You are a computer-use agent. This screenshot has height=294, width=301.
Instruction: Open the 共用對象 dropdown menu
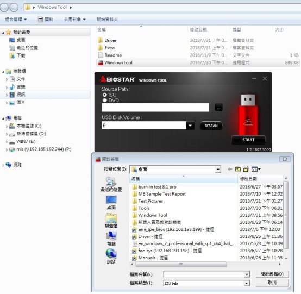click(74, 20)
